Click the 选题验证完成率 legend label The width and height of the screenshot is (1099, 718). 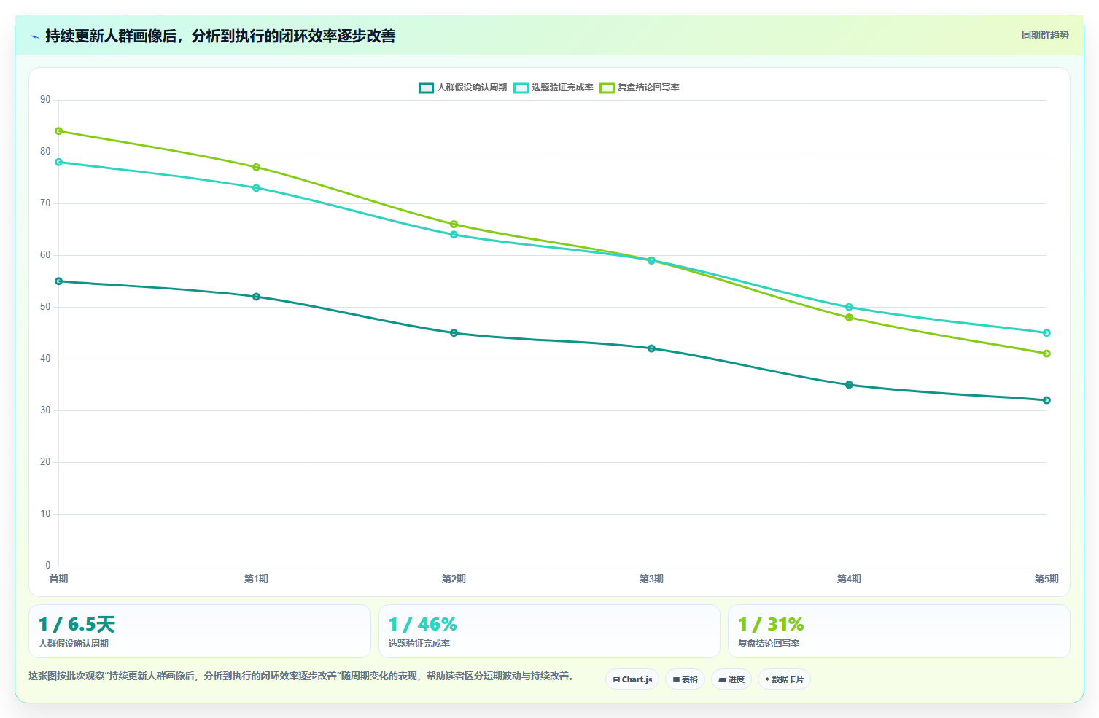[562, 87]
